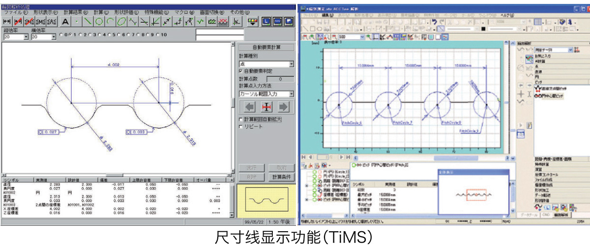The height and width of the screenshot is (246, 590).
Task: Enable the リピート checkbox
Action: (241, 126)
